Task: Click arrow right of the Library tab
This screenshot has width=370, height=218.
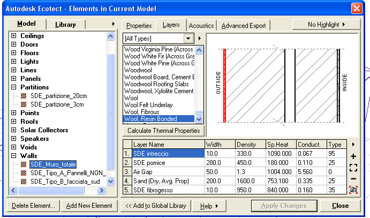Action: (x=114, y=24)
